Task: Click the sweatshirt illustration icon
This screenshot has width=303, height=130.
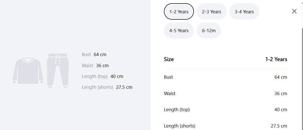Action: pyautogui.click(x=28, y=71)
